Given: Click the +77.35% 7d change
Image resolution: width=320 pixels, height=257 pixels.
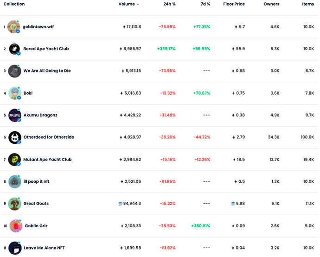Looking at the screenshot, I should pos(202,27).
